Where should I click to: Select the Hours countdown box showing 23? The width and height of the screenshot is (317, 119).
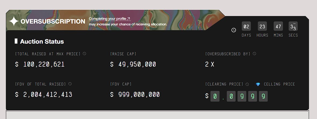click(x=262, y=26)
